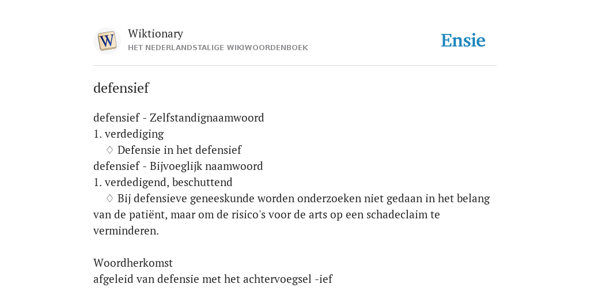Image resolution: width=590 pixels, height=295 pixels.
Task: Click the line defensief - Bijvoeglijk naamwoord
Action: tap(178, 166)
